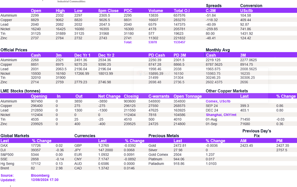The width and height of the screenshot is (297, 187).
Task: Click Aluminium monthly average cash 2219.125
Action: click(x=213, y=60)
